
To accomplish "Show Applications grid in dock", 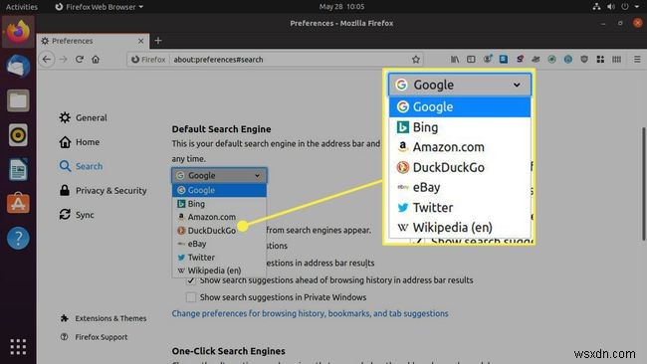I will [x=18, y=347].
